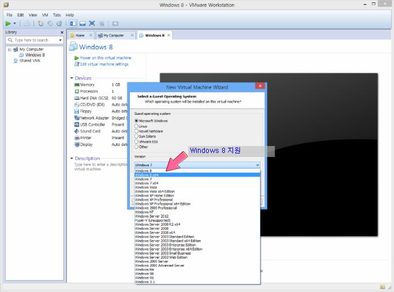
Task: Click the green Power On toolbar icon
Action: 8,24
